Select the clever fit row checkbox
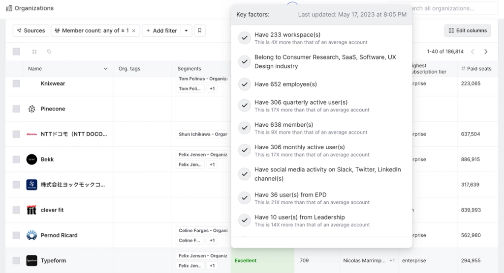Image resolution: width=504 pixels, height=273 pixels. tap(16, 210)
